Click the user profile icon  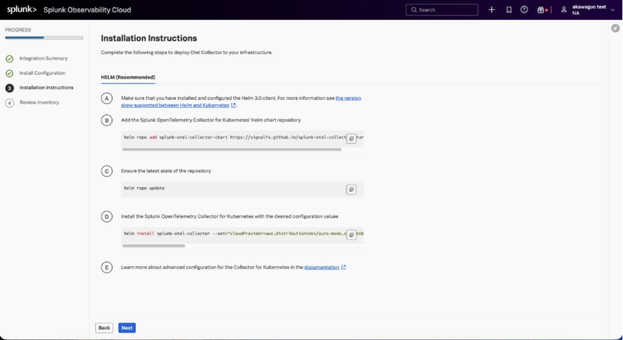point(563,10)
